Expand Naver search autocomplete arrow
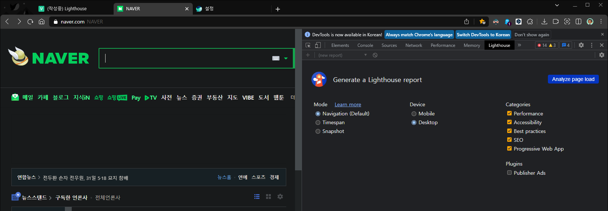Screen dimensions: 608x211 click(x=286, y=58)
